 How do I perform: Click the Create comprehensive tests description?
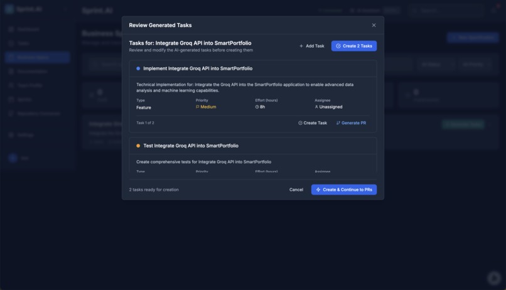click(203, 162)
